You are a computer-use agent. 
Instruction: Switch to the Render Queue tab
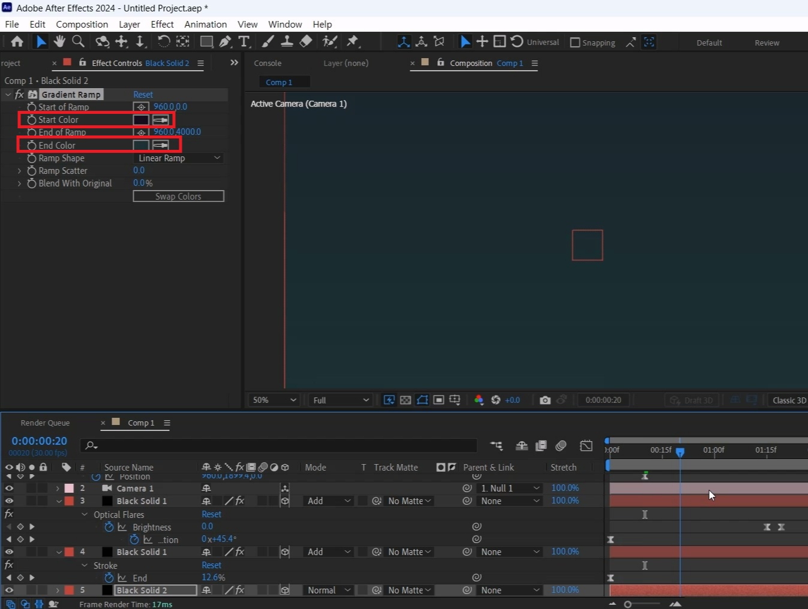(x=45, y=423)
